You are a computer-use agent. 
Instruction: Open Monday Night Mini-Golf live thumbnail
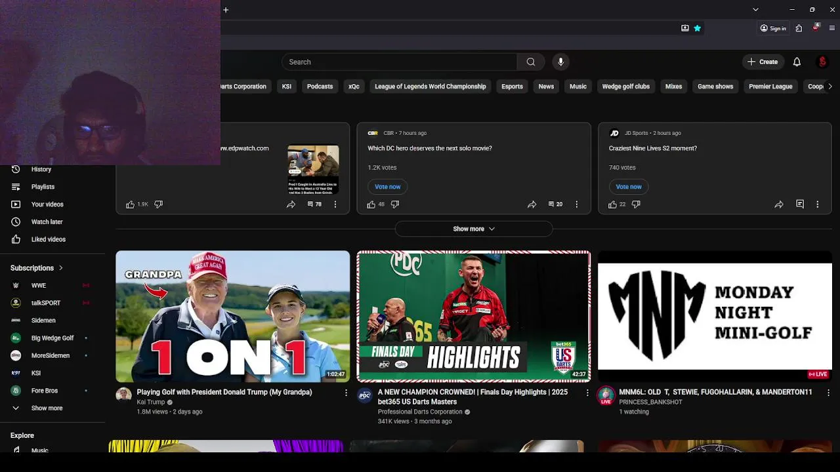(715, 316)
